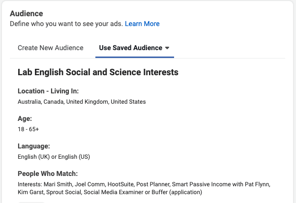The height and width of the screenshot is (203, 296).
Task: Open the Learn More link
Action: [x=142, y=24]
